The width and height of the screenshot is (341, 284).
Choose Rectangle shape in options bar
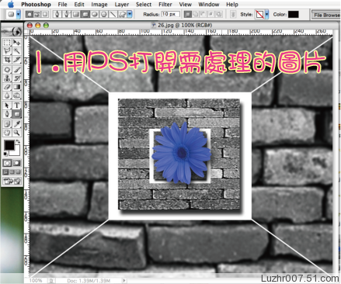(76, 14)
